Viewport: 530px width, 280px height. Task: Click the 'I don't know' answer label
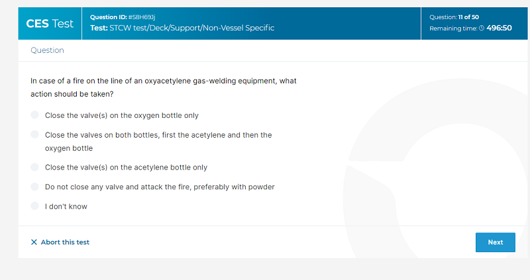pyautogui.click(x=66, y=207)
